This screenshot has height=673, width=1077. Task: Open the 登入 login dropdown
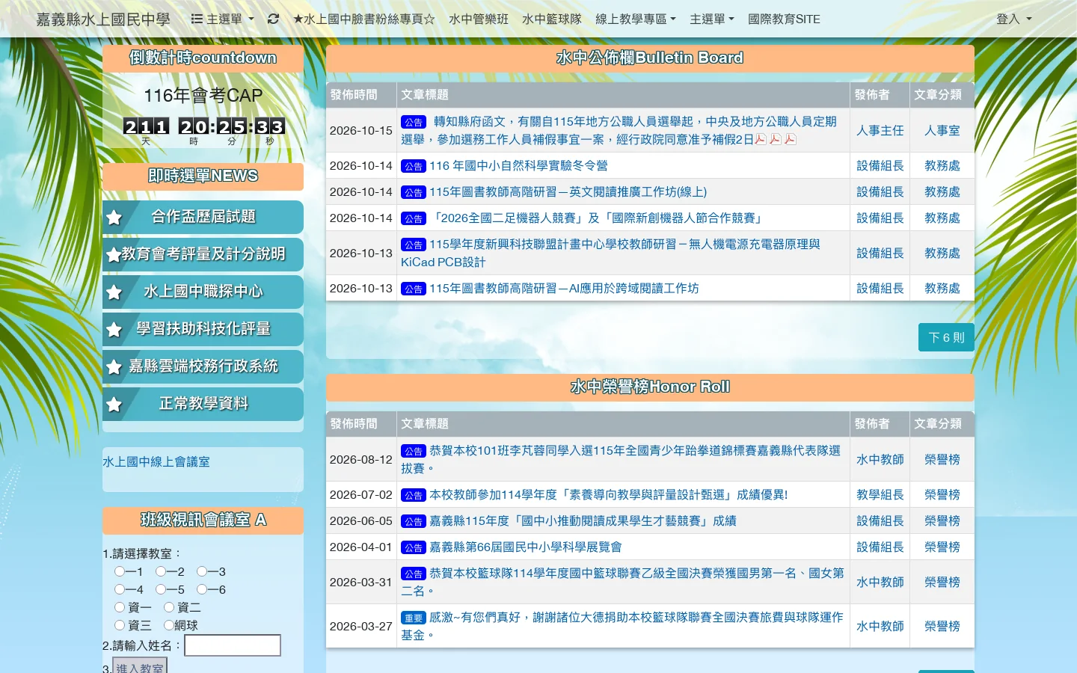[x=1013, y=19]
